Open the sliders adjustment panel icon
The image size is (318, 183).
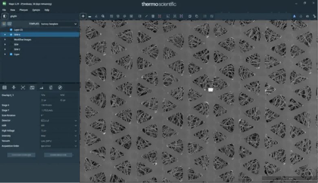(x=51, y=88)
